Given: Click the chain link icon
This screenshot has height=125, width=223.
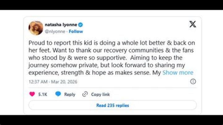Looking at the screenshot, I should (x=85, y=94).
